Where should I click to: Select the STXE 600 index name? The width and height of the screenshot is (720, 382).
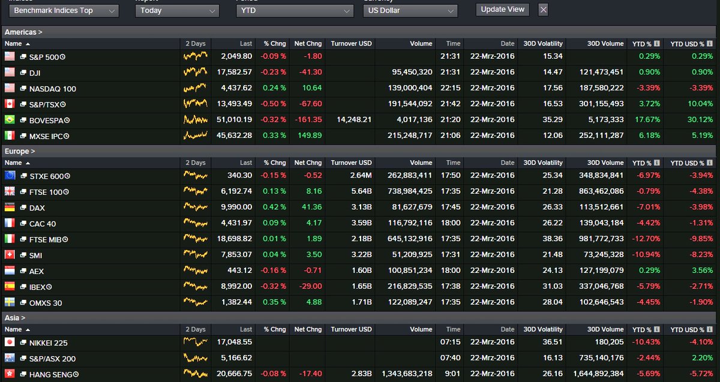click(46, 176)
